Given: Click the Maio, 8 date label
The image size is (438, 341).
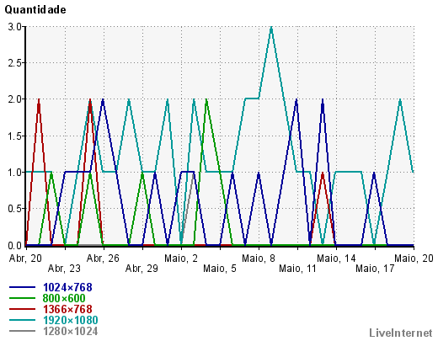Looking at the screenshot, I should pos(259,258).
